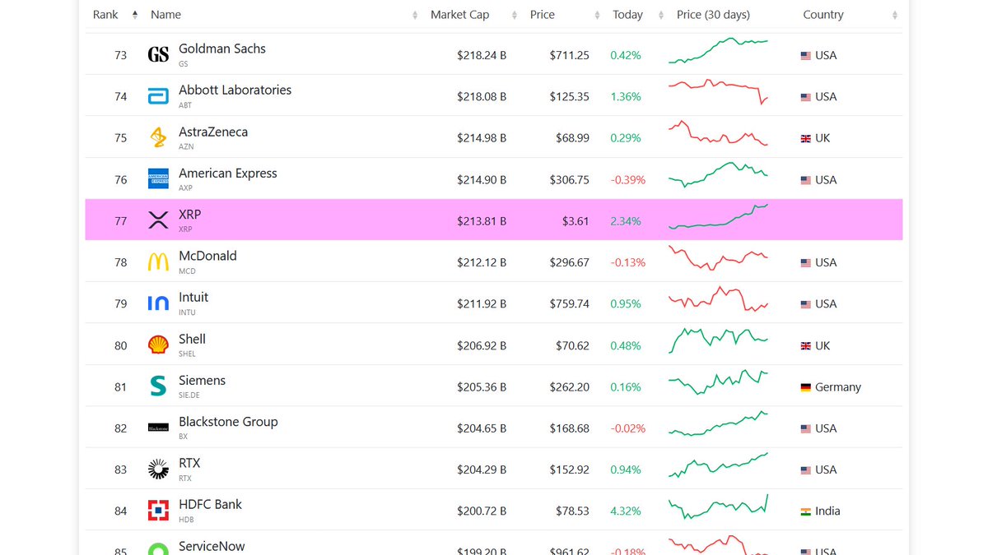Click Shell market cap $206.92 B
Viewport: 988px width, 555px height.
[482, 346]
